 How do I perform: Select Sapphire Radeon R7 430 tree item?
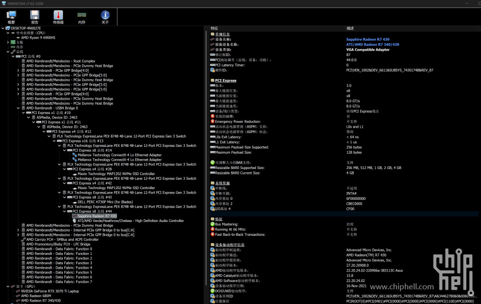point(97,216)
